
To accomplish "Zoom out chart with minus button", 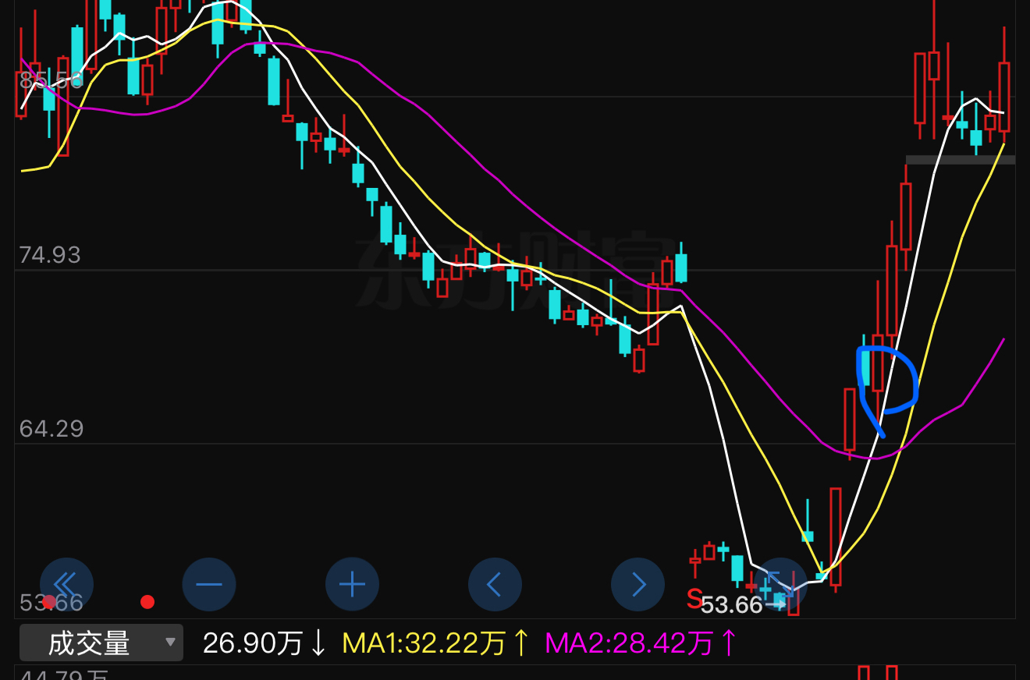I will [209, 584].
